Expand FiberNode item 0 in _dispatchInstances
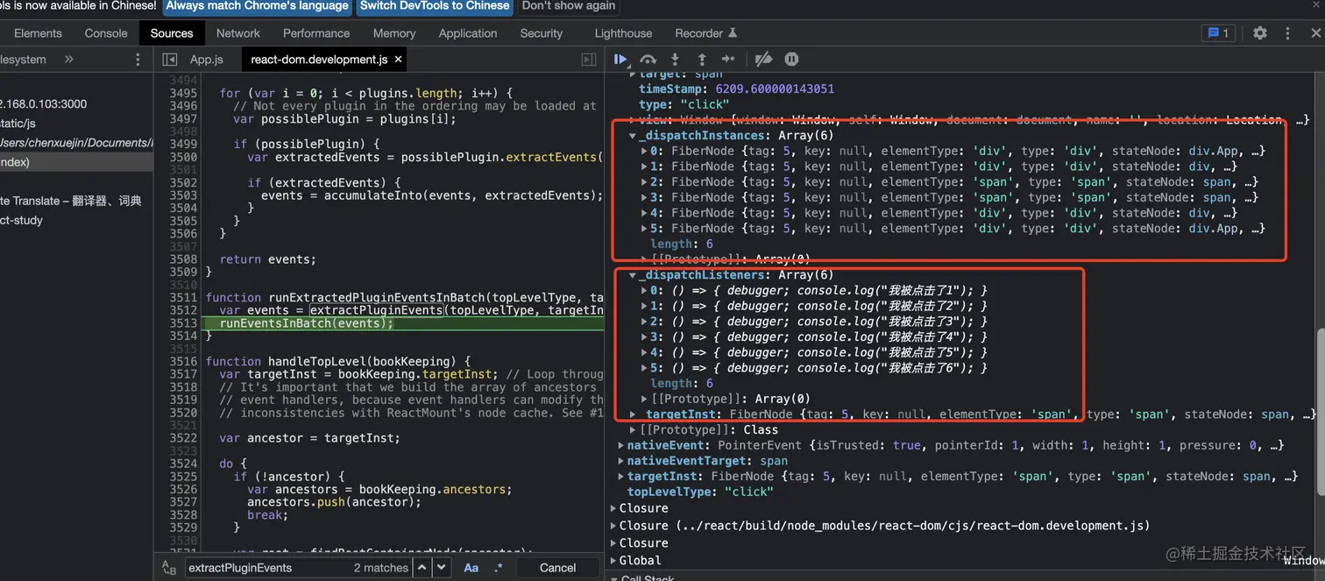1325x581 pixels. coord(645,152)
